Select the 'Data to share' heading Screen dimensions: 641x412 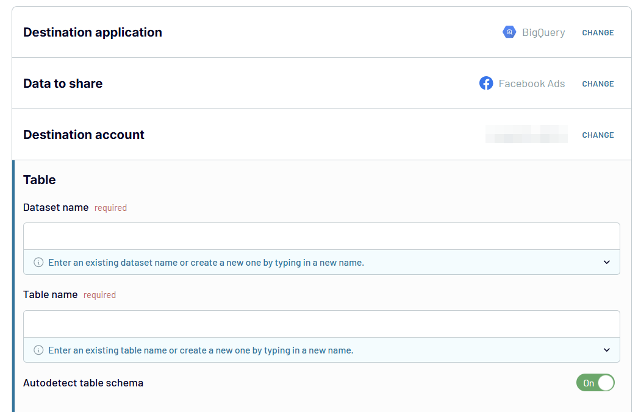(x=63, y=83)
